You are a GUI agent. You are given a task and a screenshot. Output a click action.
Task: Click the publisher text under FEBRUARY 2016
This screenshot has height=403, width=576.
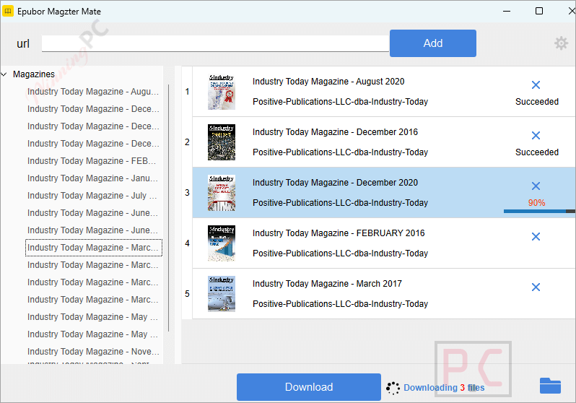point(340,253)
